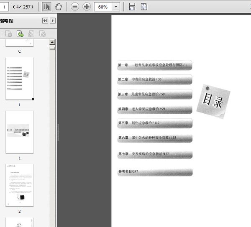
Task: Click chapter four entry 第四章 / 99
Action: (x=154, y=109)
